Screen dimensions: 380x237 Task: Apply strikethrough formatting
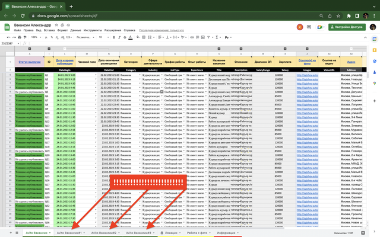(x=125, y=37)
